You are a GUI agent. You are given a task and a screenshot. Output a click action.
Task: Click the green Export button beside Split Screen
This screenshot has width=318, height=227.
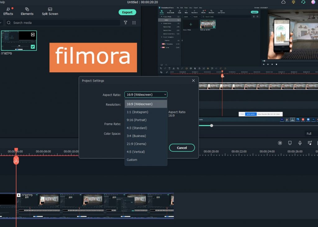[127, 12]
